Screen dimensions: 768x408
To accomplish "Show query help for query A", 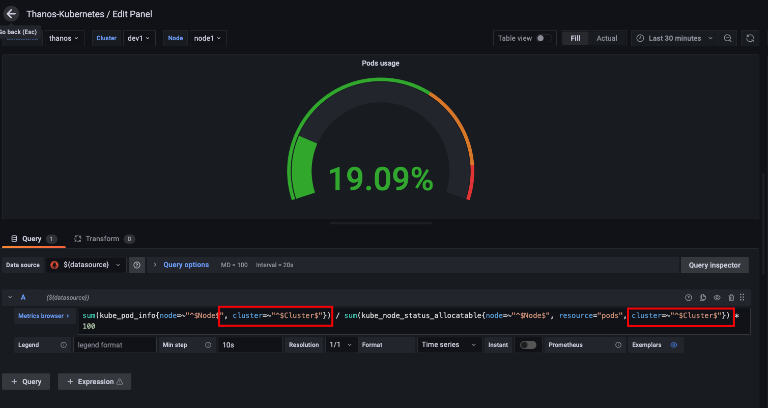I will pos(689,298).
